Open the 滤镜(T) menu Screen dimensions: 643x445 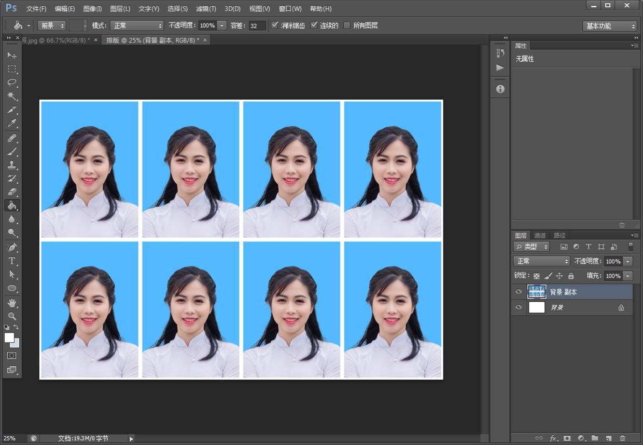[206, 9]
